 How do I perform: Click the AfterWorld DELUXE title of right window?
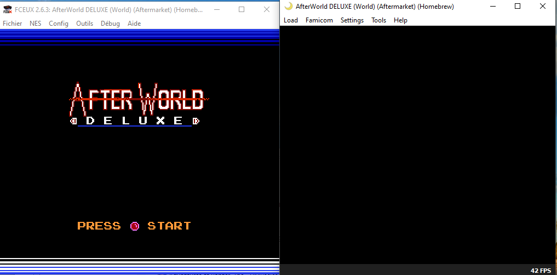tap(375, 6)
